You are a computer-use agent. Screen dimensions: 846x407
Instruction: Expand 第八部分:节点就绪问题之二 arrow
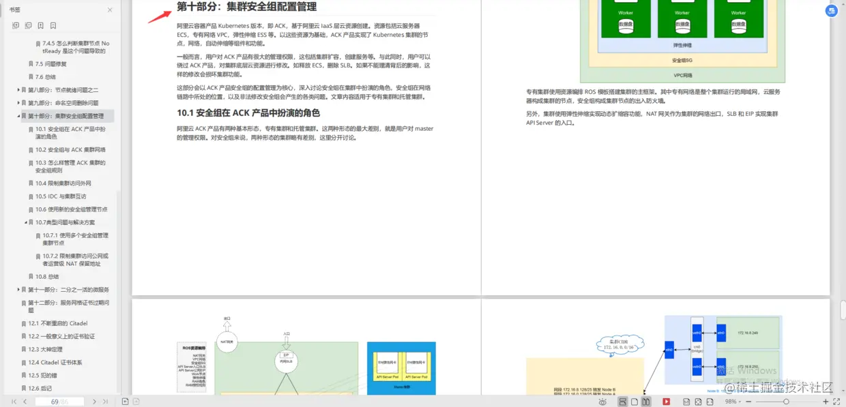pyautogui.click(x=18, y=90)
